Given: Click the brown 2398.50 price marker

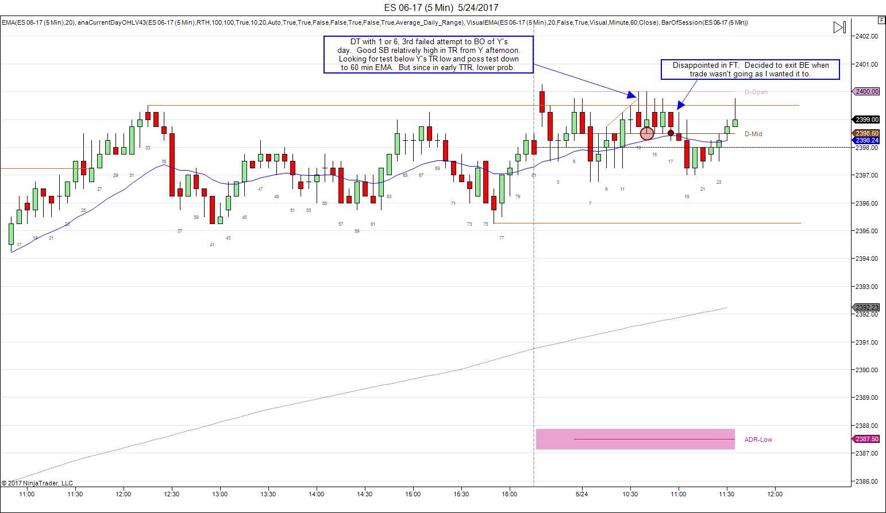Looking at the screenshot, I should (866, 133).
